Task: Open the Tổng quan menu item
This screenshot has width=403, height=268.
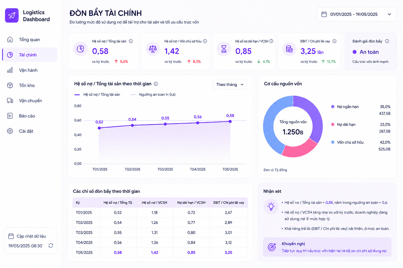Action: tap(30, 40)
